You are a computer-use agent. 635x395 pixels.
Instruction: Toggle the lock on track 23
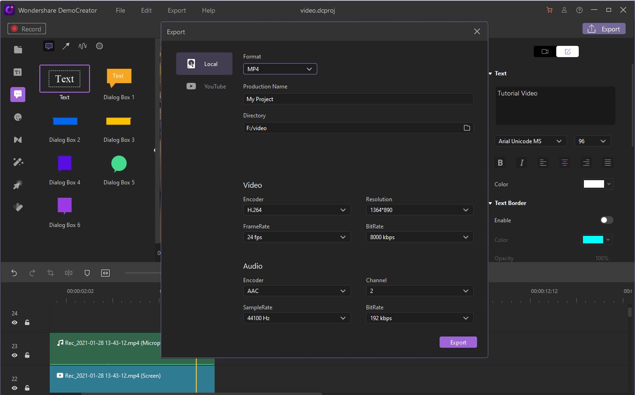(27, 355)
